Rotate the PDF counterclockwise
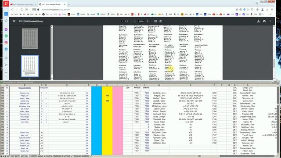 tap(161, 21)
